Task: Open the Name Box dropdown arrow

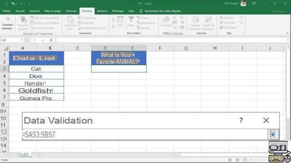Action: [21, 40]
